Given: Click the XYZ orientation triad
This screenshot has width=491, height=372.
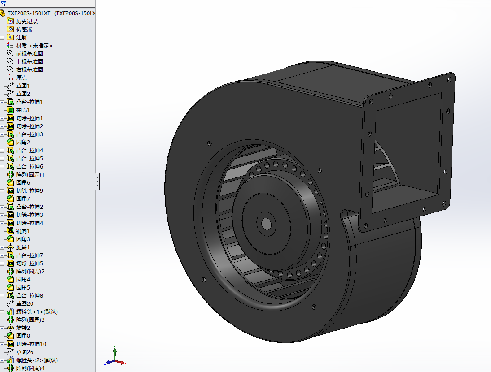Looking at the screenshot, I should point(115,355).
